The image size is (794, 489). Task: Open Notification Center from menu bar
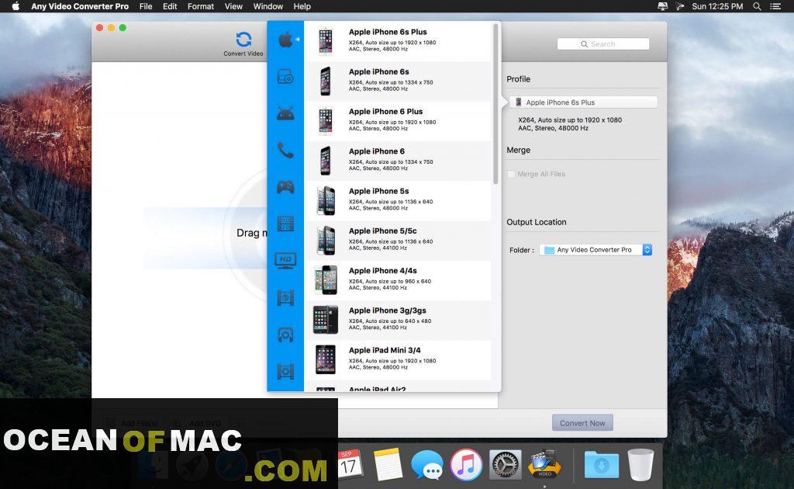775,6
